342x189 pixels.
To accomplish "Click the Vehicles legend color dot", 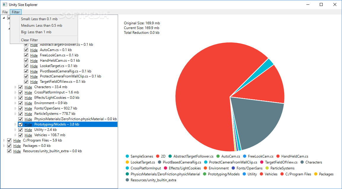I will (x=262, y=174).
